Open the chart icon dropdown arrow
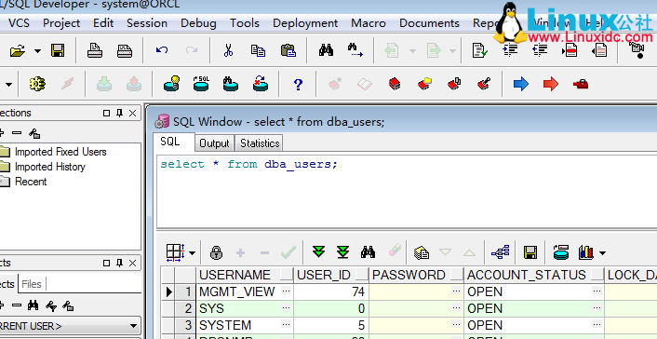 click(602, 253)
